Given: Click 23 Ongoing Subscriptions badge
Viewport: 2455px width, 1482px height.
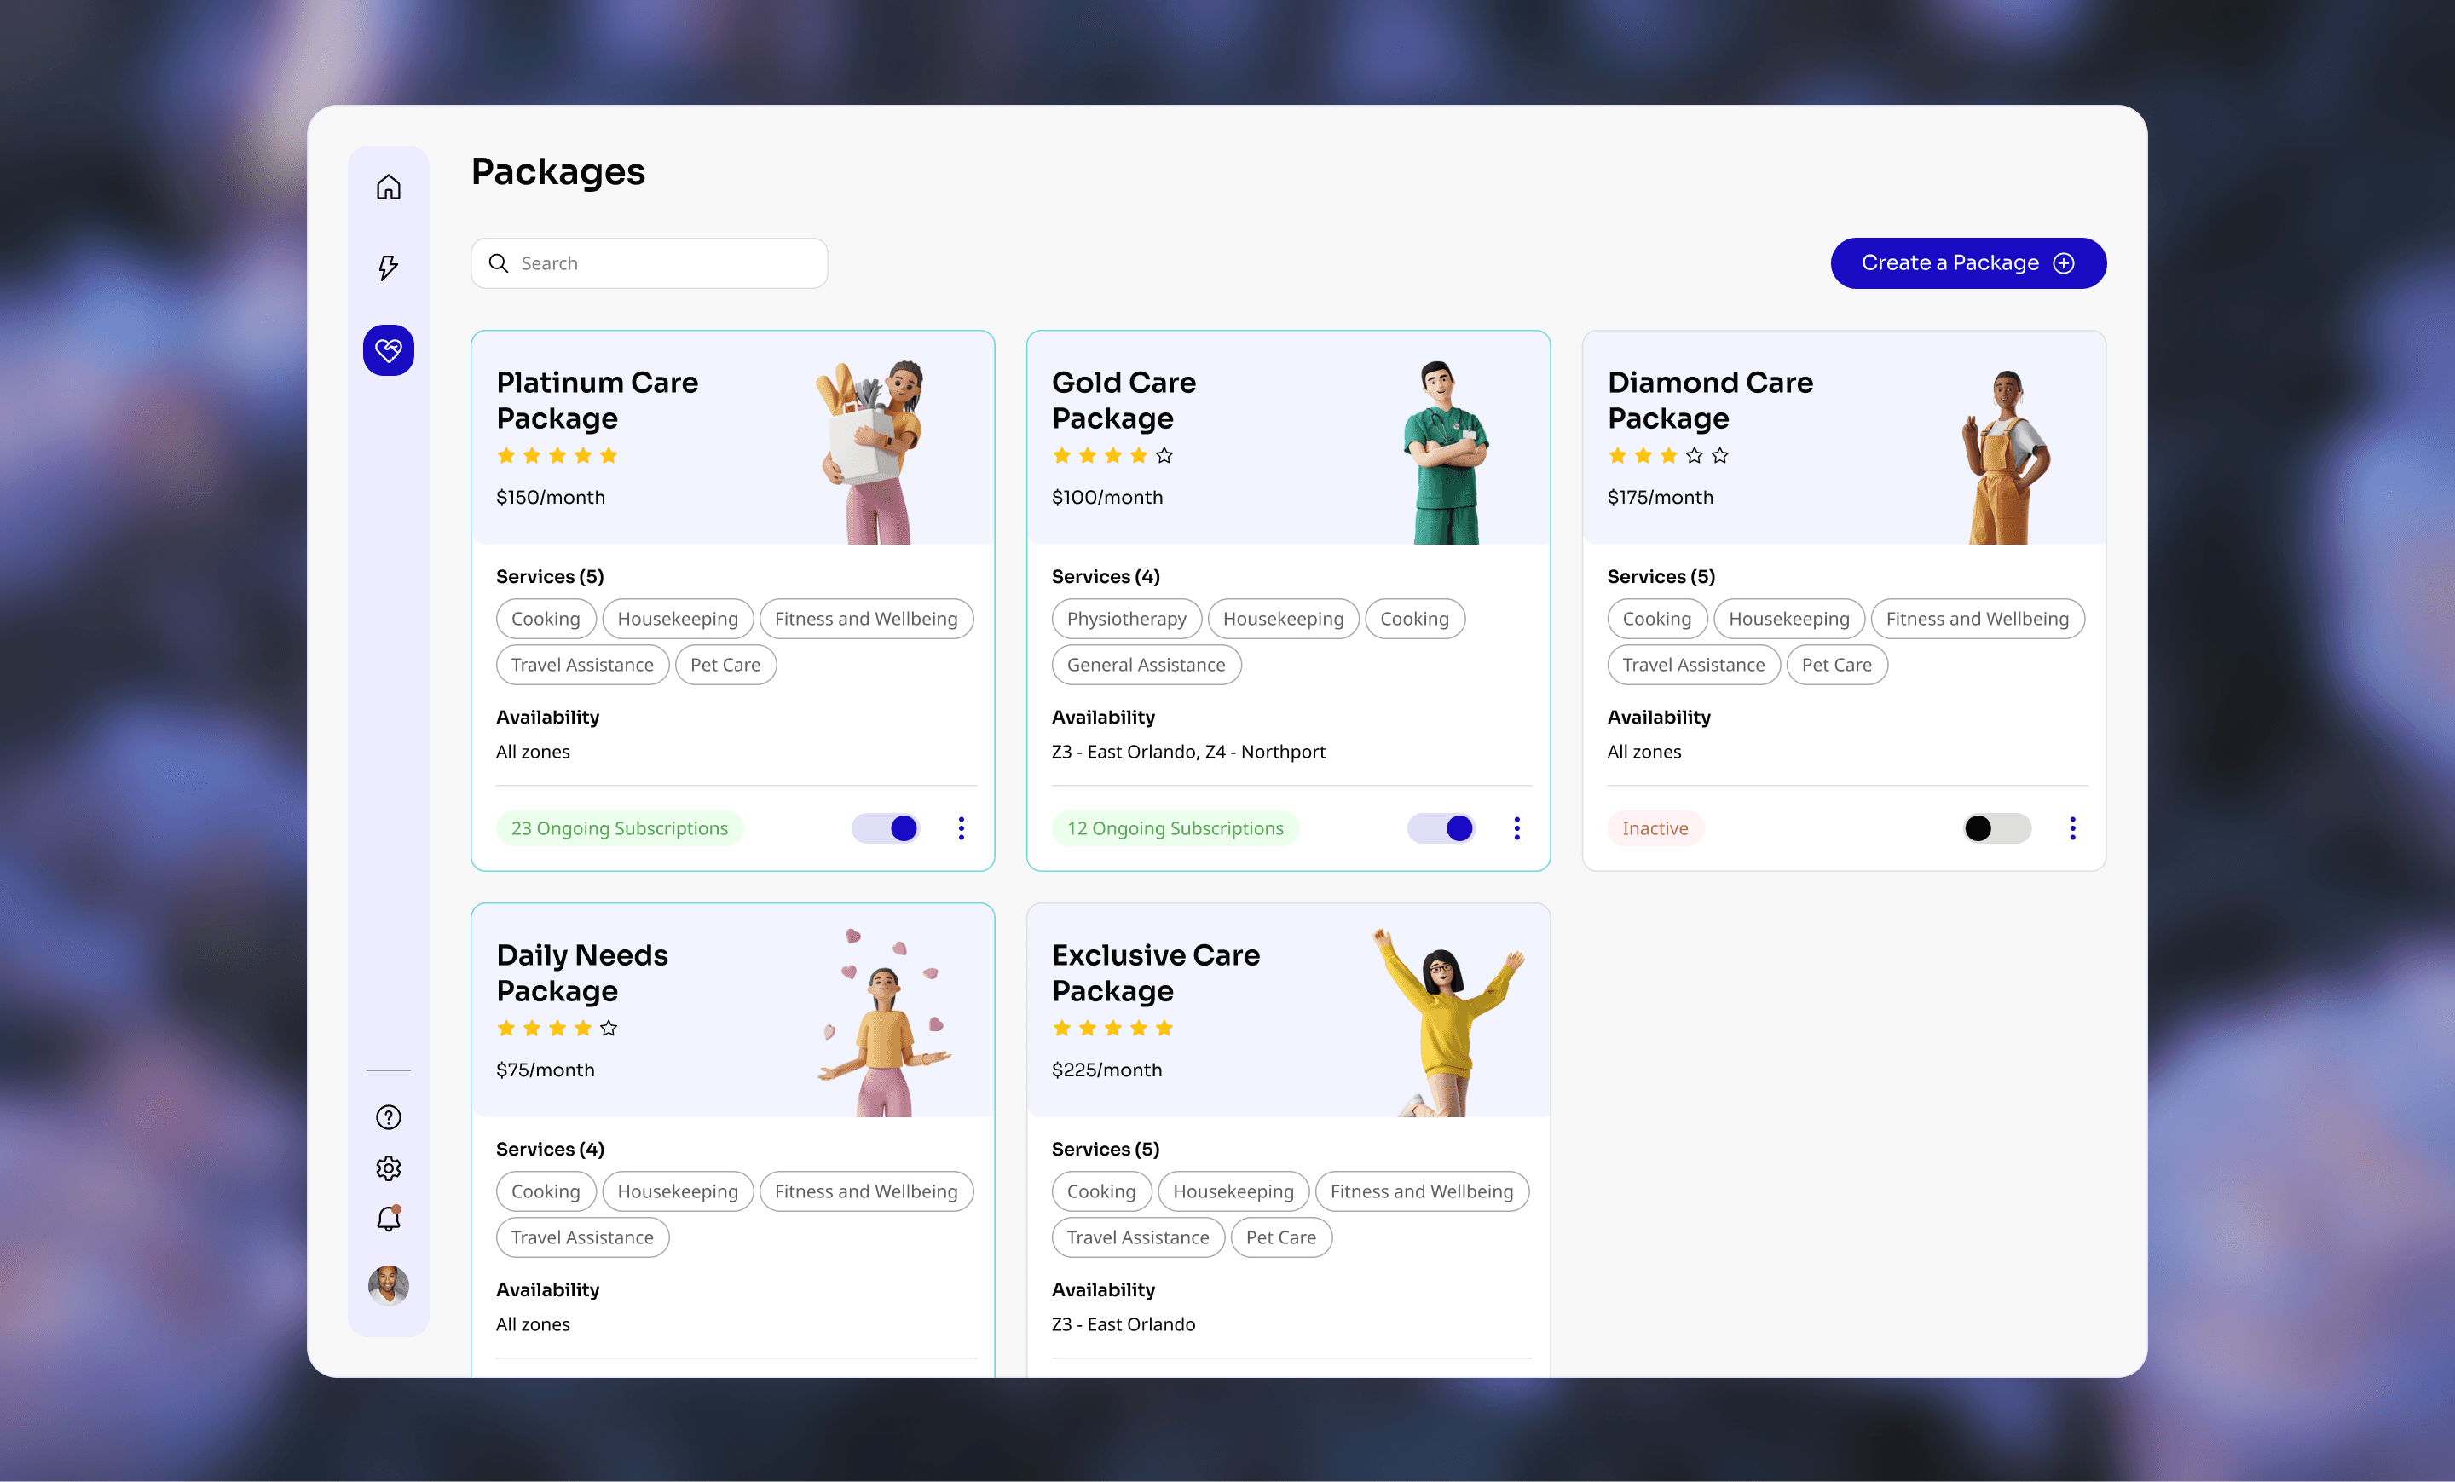Looking at the screenshot, I should (620, 828).
